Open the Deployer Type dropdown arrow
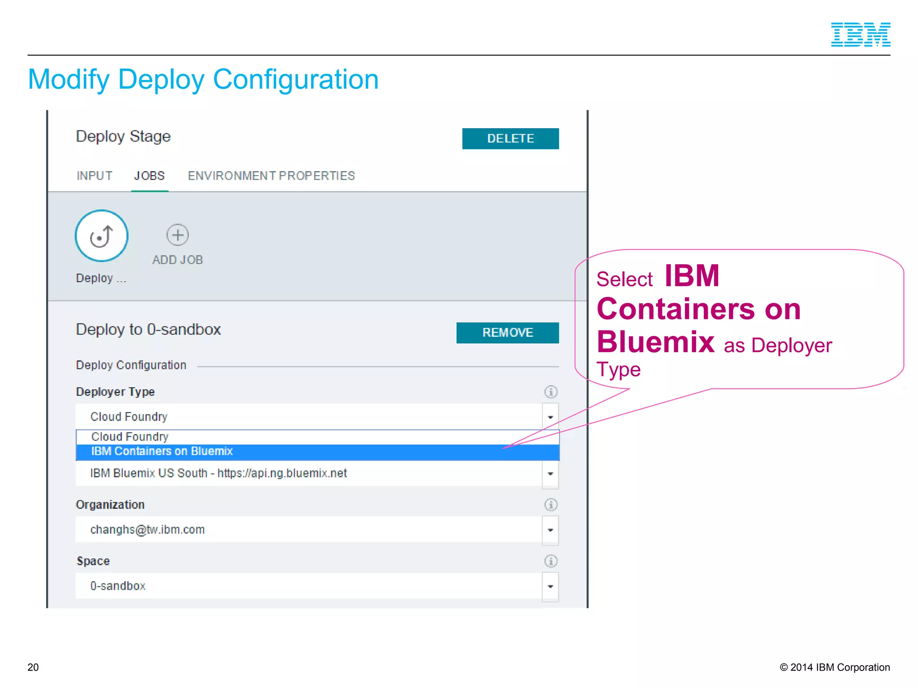 [550, 417]
